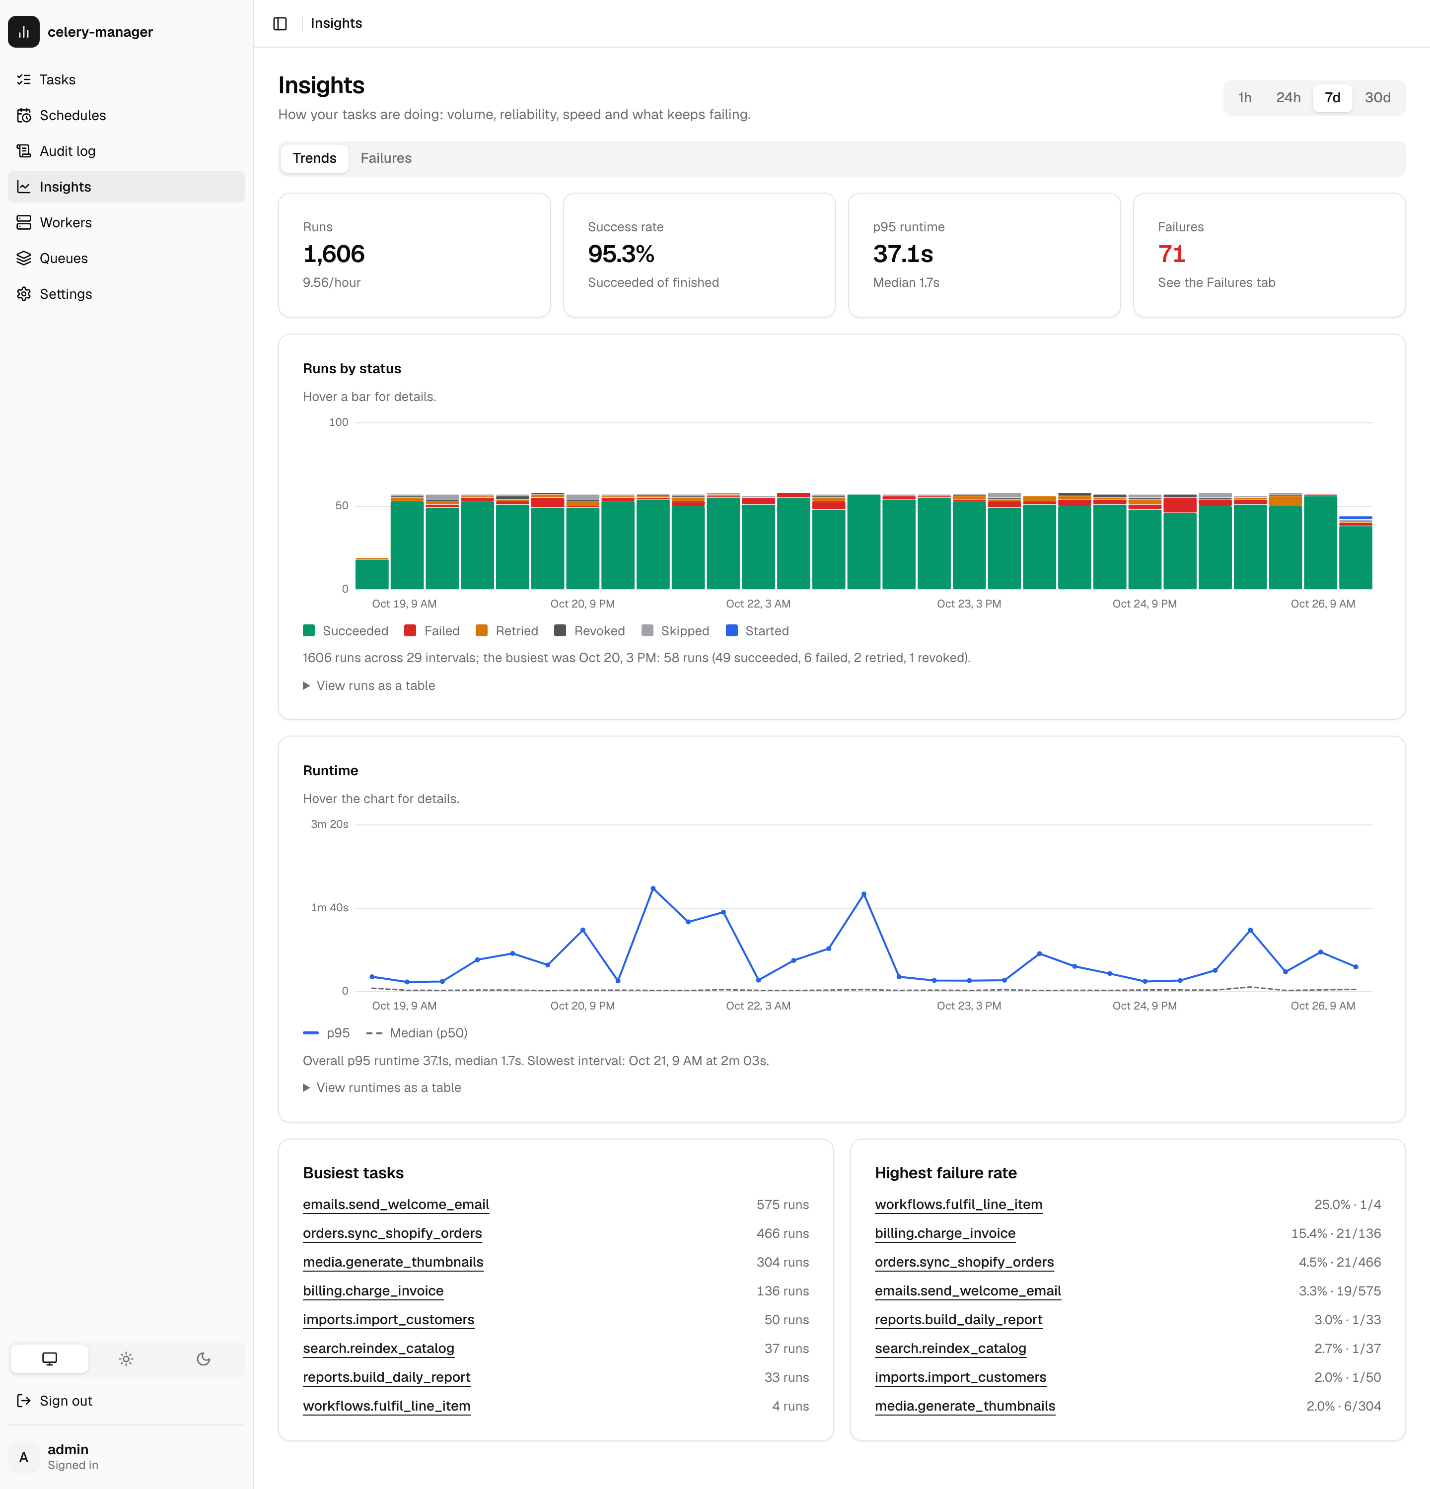This screenshot has width=1430, height=1489.
Task: Open search.reindex_catalog in Busiest tasks
Action: pos(378,1349)
